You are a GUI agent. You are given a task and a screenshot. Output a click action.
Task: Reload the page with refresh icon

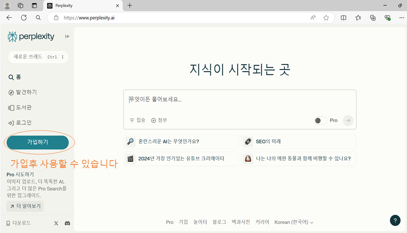point(24,18)
